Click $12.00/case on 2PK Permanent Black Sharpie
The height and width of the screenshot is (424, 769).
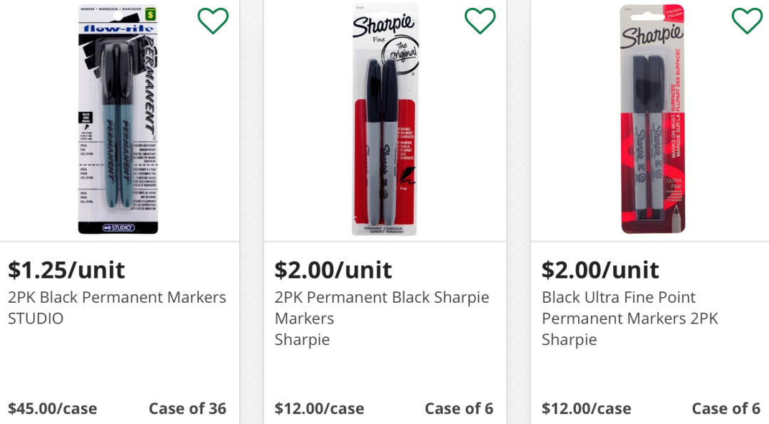[319, 408]
